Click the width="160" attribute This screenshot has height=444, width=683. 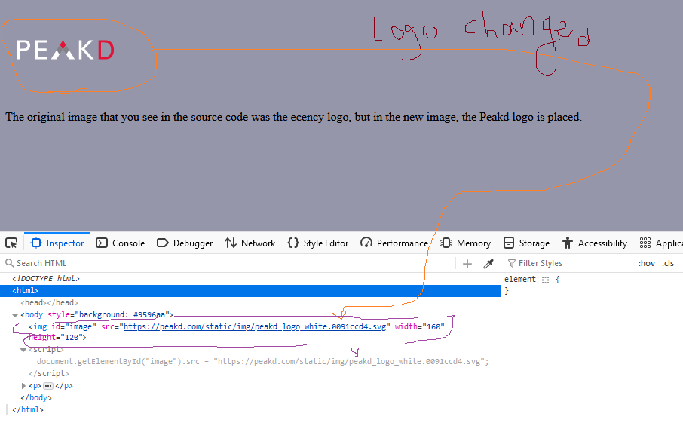tap(419, 326)
